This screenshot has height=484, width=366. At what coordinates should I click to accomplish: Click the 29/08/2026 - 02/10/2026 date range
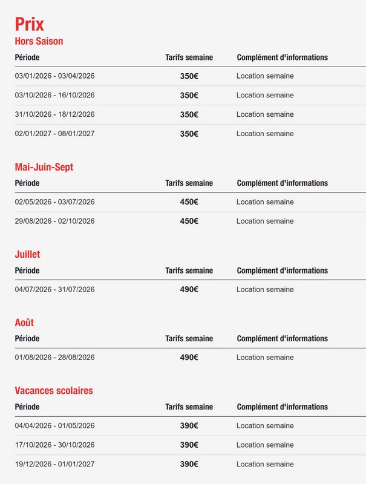coord(54,221)
